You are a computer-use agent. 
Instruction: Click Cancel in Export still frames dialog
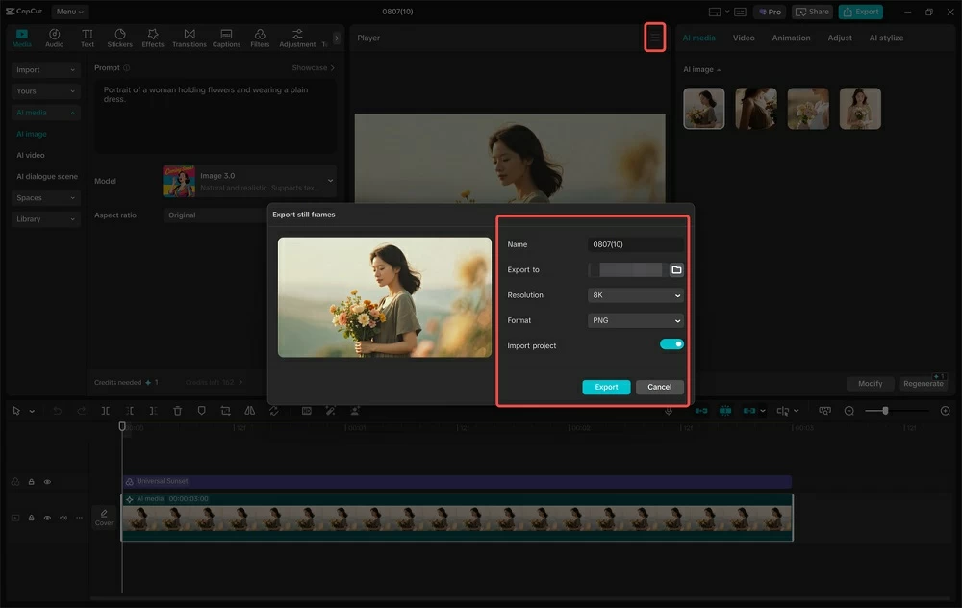(x=660, y=387)
